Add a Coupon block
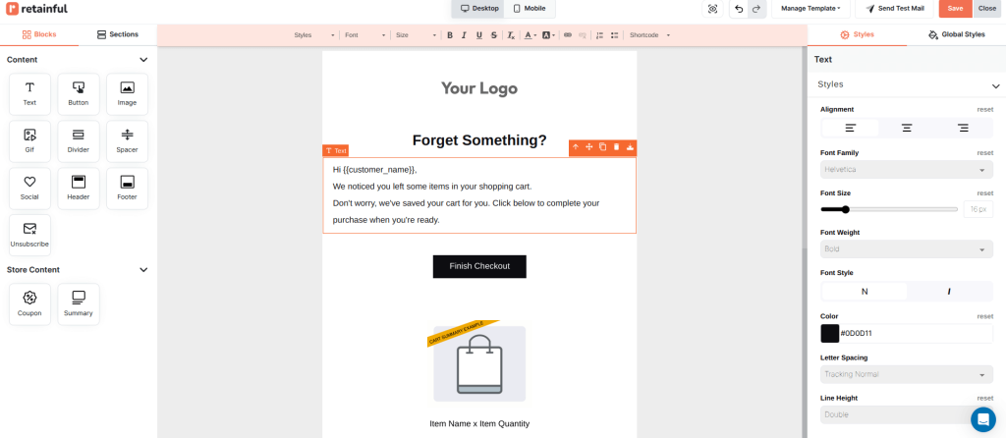Image resolution: width=1006 pixels, height=438 pixels. point(29,304)
